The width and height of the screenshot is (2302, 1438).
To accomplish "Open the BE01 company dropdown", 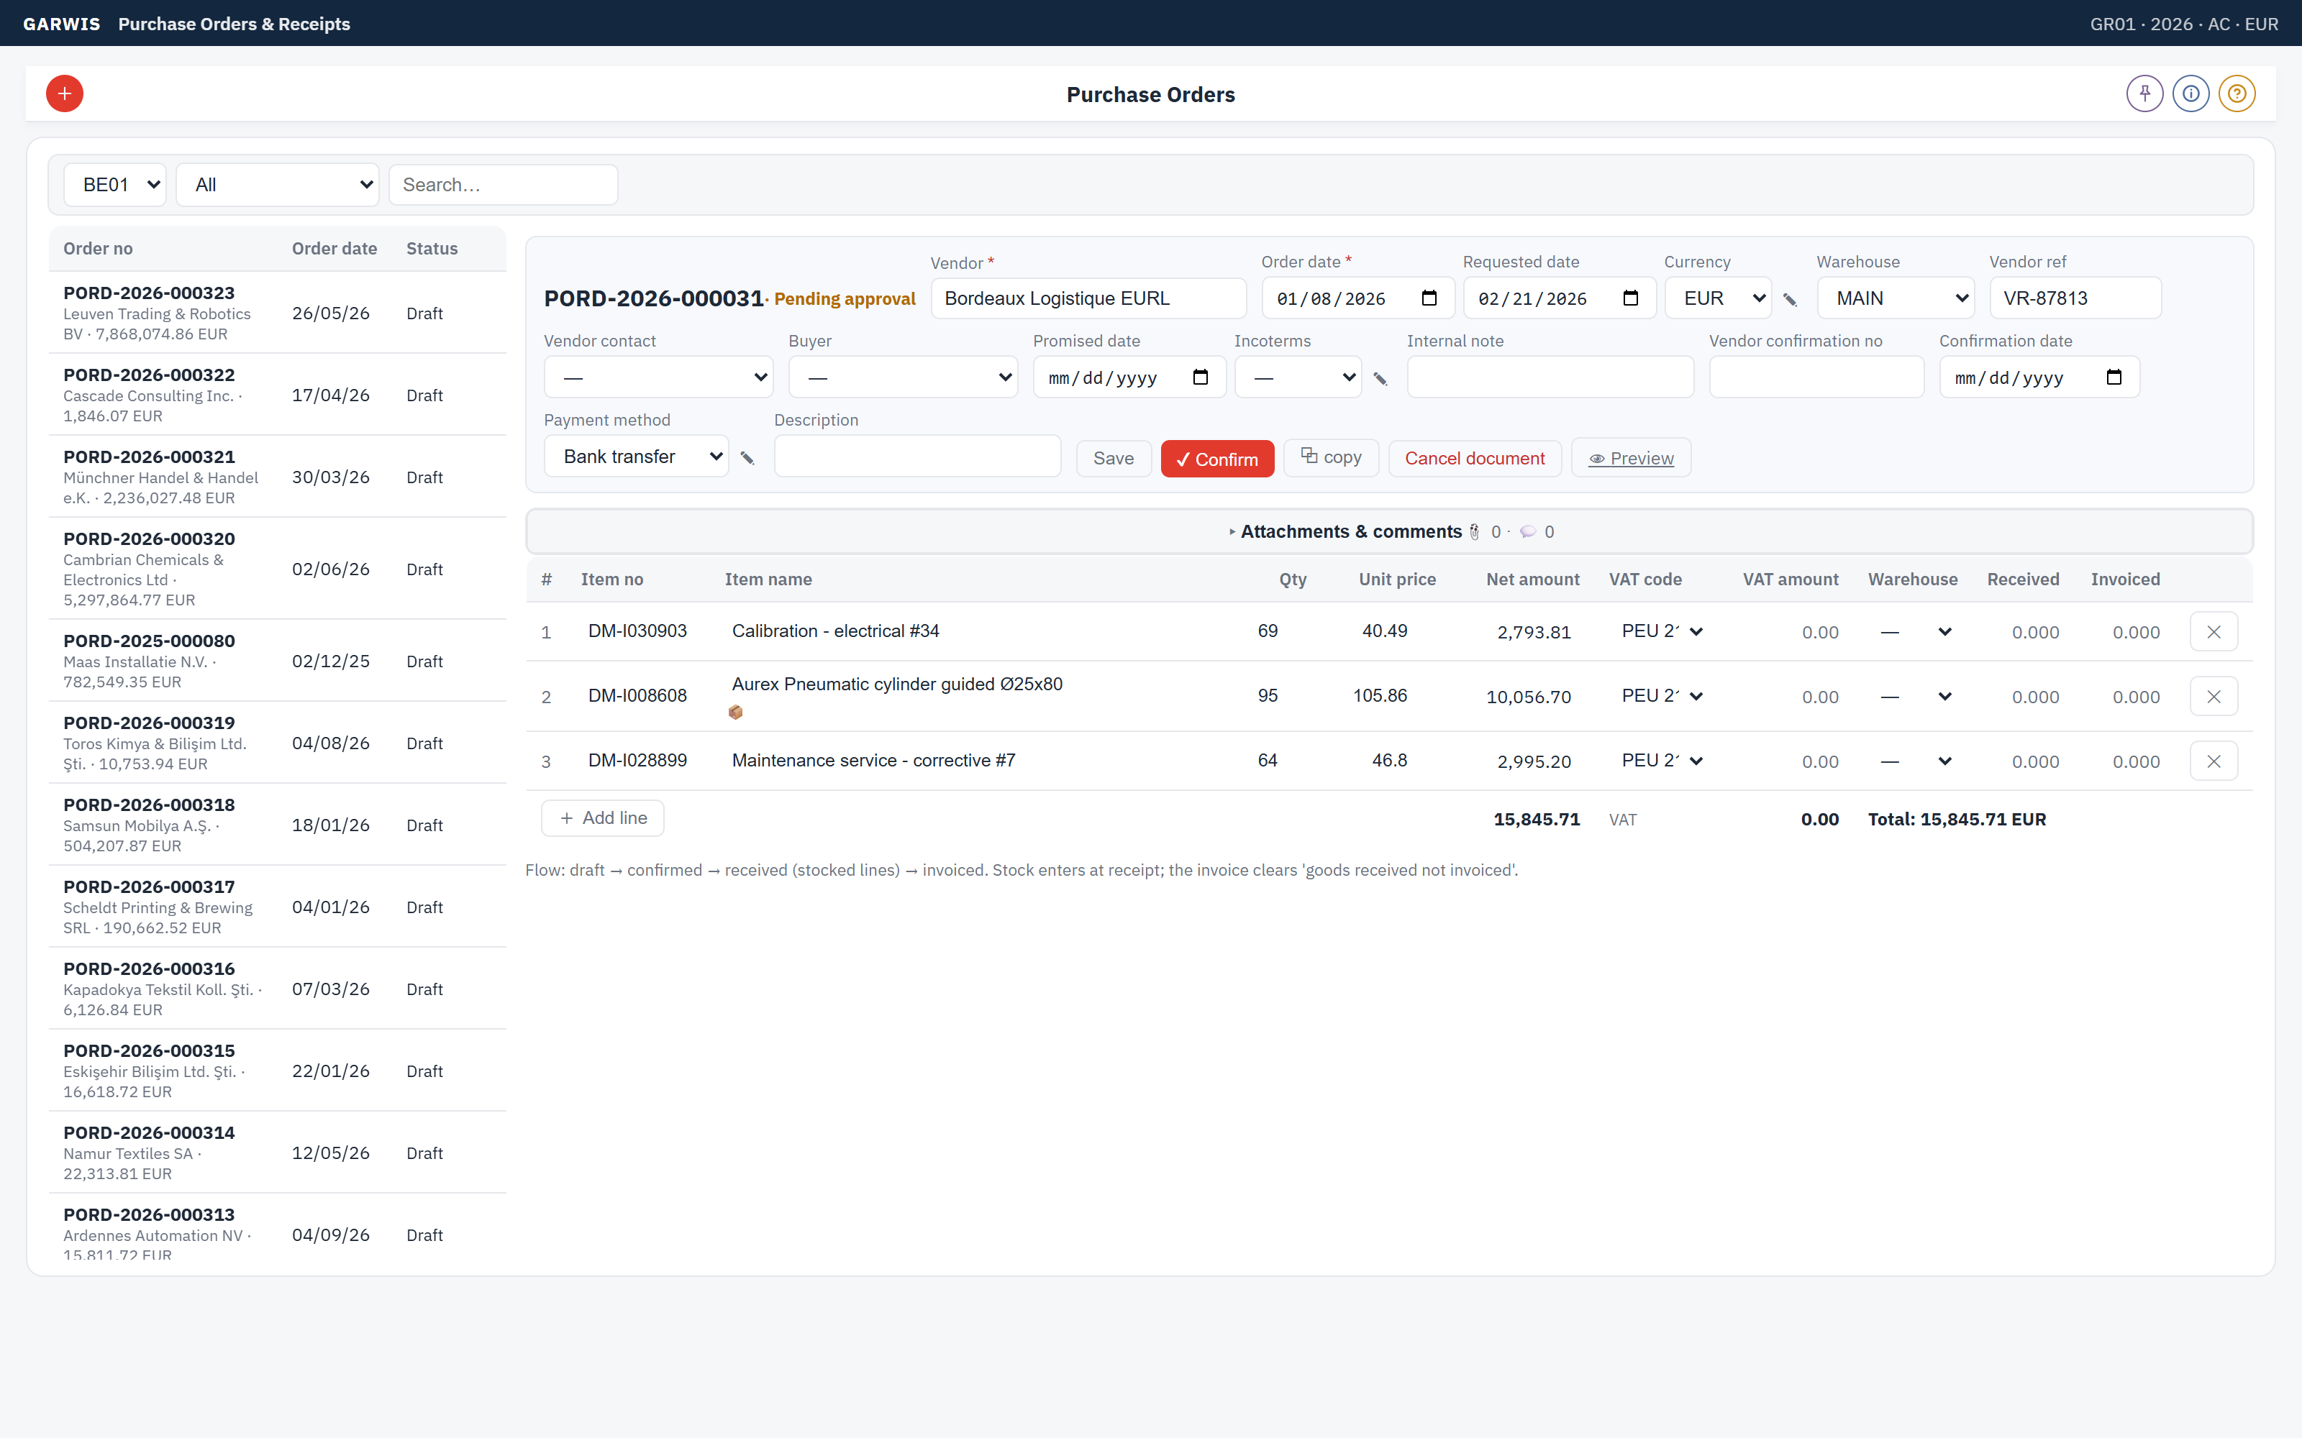I will 115,185.
